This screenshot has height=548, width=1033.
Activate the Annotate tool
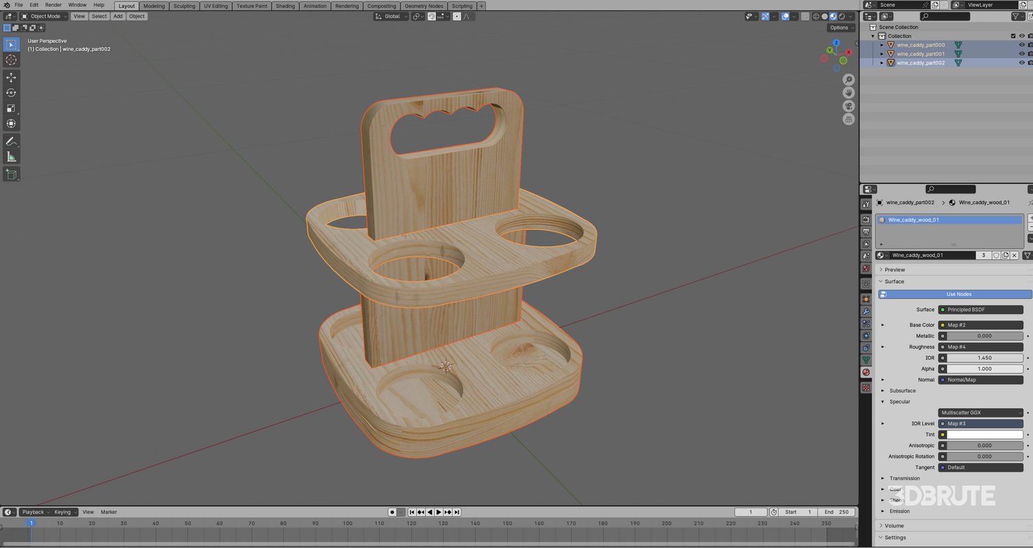pos(11,142)
